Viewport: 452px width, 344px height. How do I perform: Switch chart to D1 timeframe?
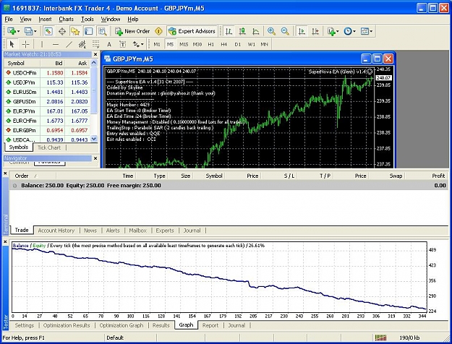[x=237, y=44]
